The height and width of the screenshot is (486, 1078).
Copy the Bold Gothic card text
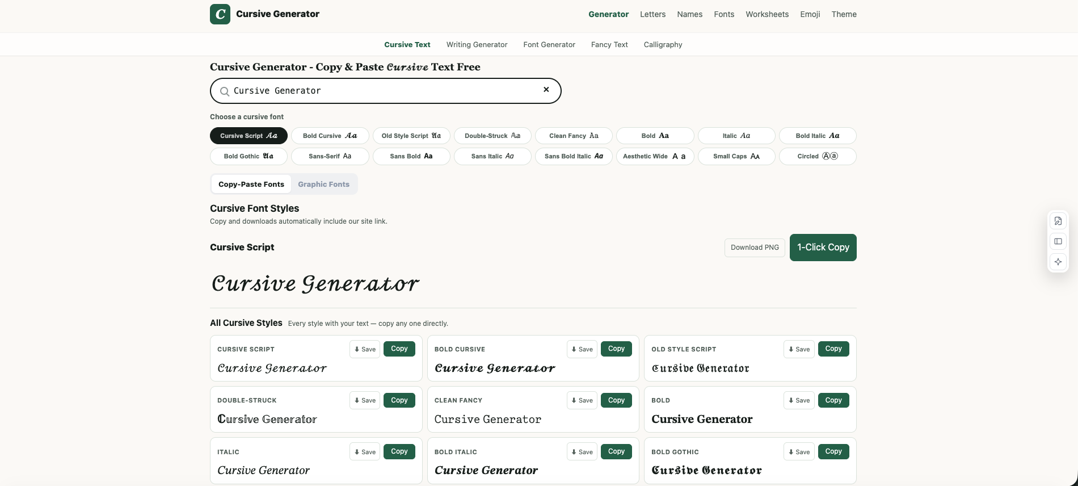point(833,451)
